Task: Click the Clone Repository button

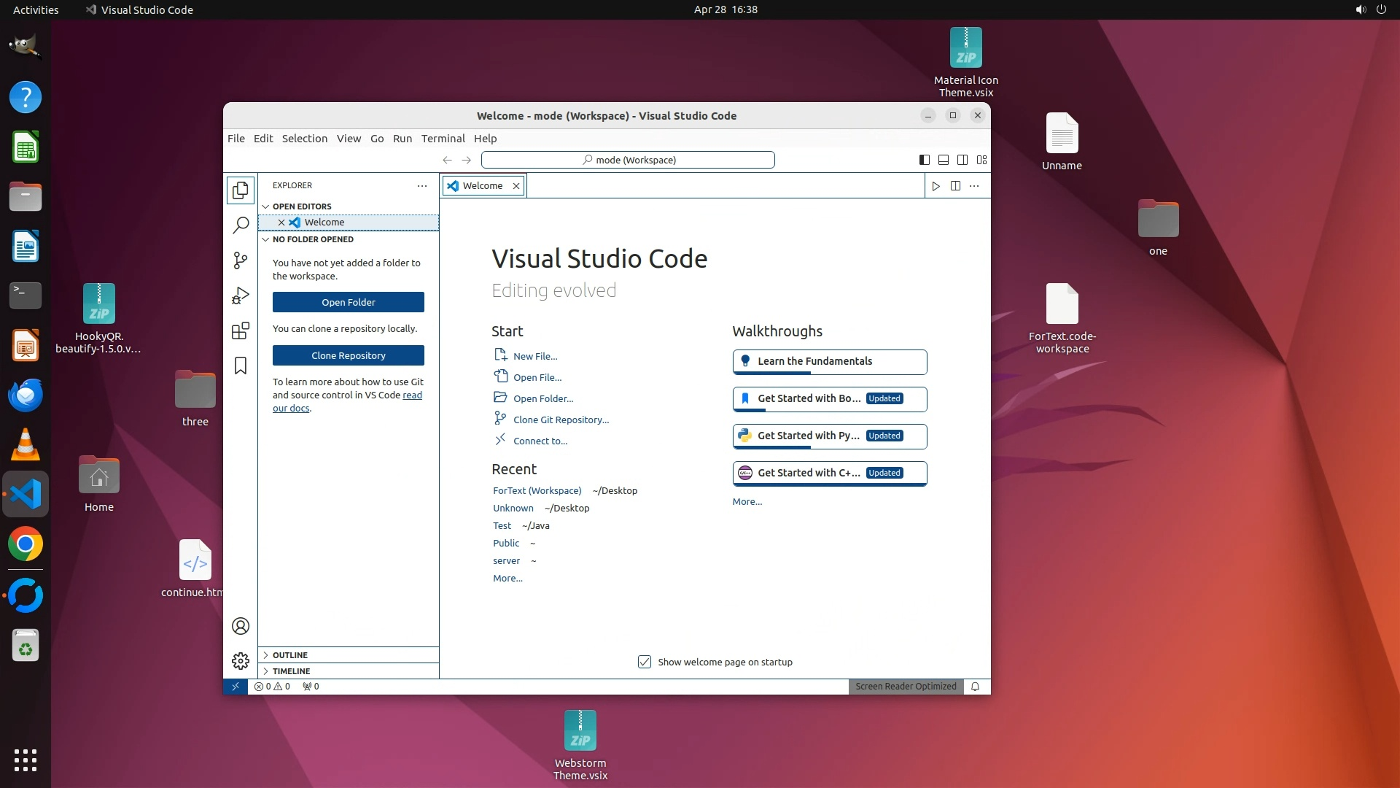Action: tap(348, 355)
